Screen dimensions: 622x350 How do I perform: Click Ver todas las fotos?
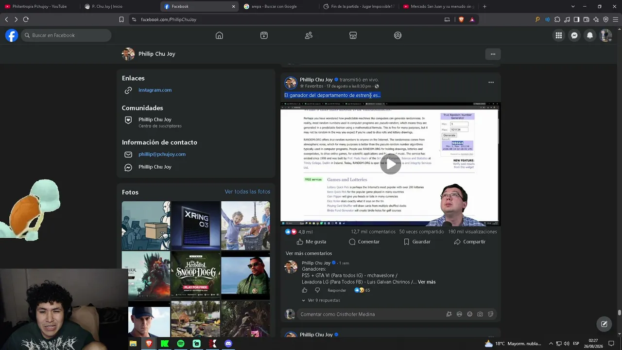(x=247, y=192)
